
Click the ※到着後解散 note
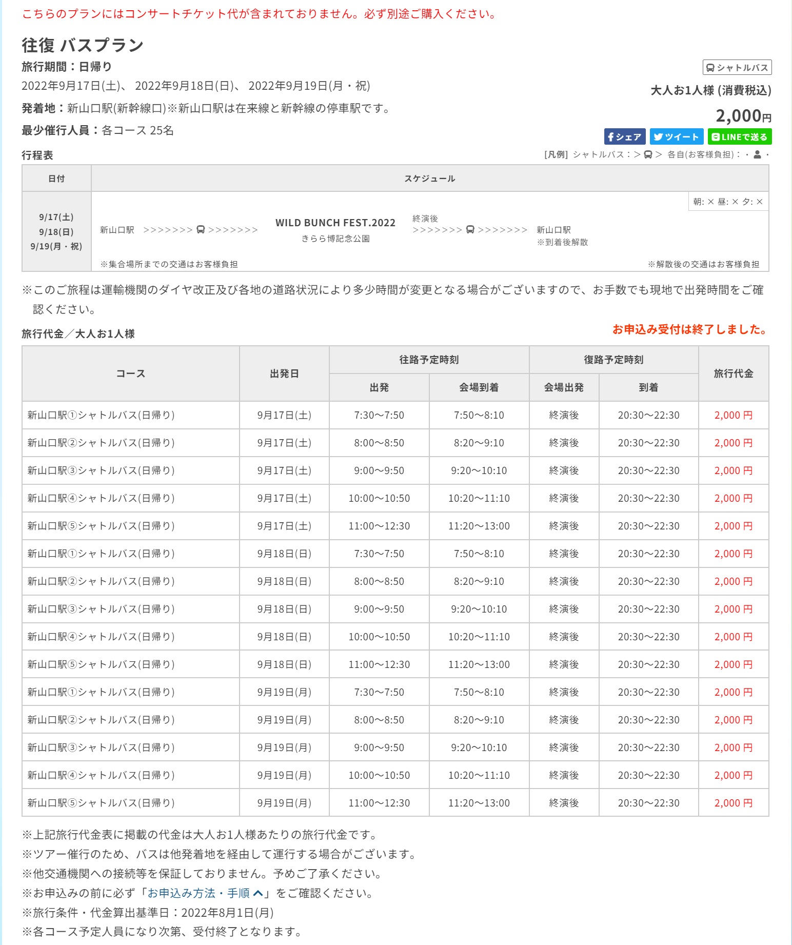(x=563, y=242)
